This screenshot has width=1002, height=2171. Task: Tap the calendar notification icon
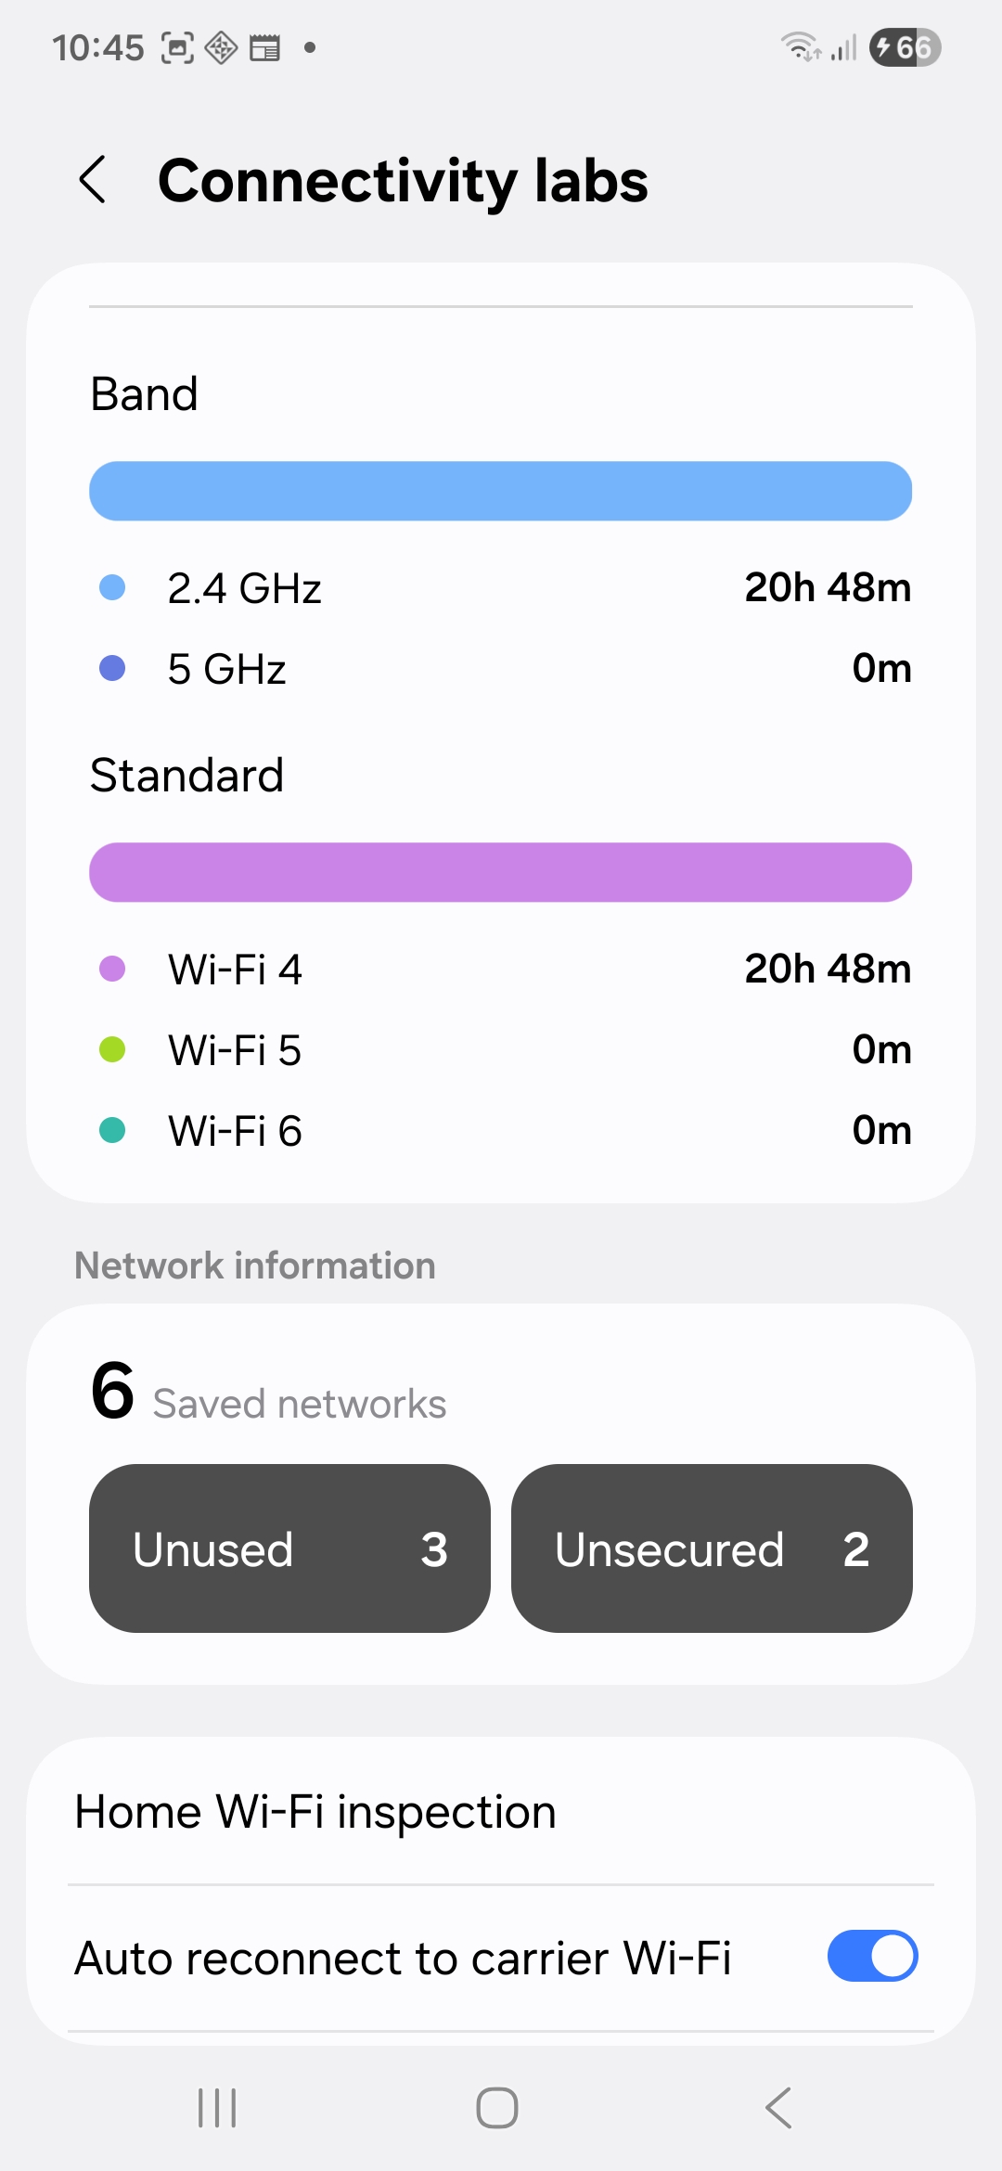[264, 47]
